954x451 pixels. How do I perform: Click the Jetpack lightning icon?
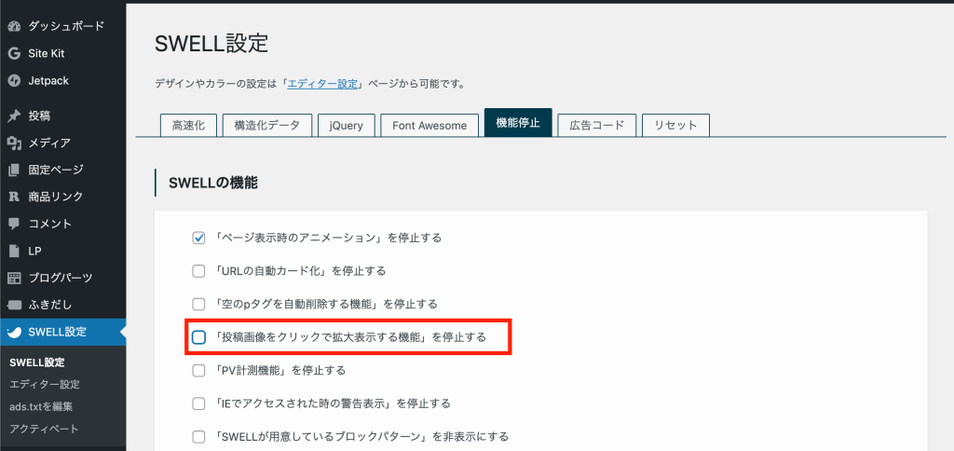14,81
